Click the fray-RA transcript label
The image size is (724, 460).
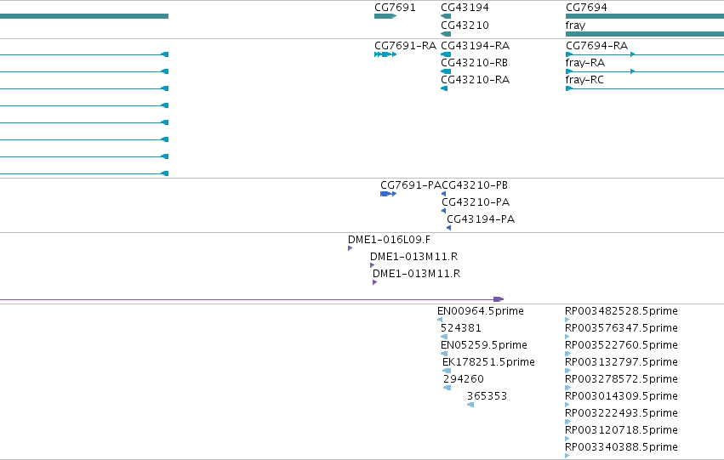pyautogui.click(x=585, y=63)
